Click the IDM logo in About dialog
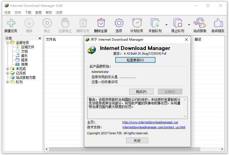The height and width of the screenshot is (155, 229). [x=92, y=50]
